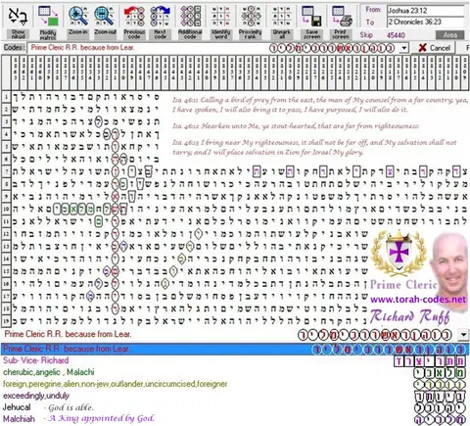Go to the Previous code
Screen dimensions: 470x426
point(134,17)
